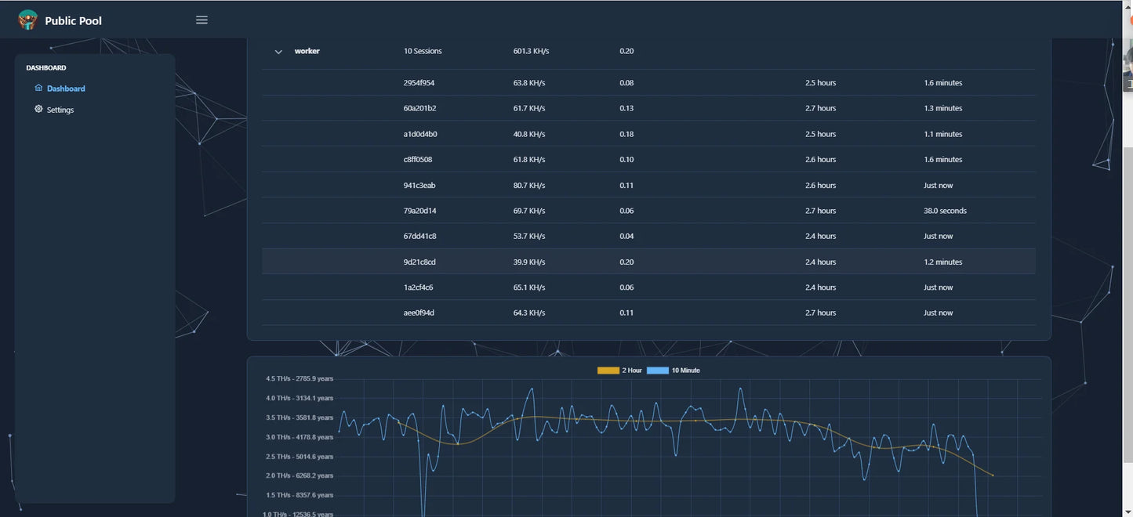
Task: Click the worker name in the table header
Action: click(307, 50)
